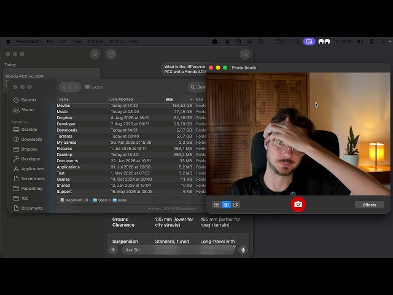
Task: Open the volume control in menu bar
Action: 360,42
